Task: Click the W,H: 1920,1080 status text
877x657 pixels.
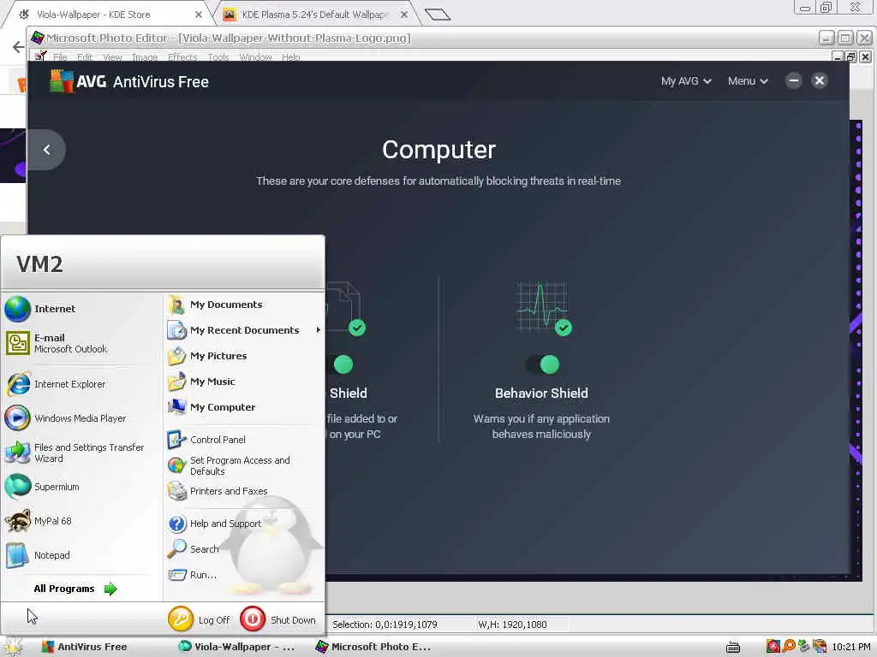Action: pos(512,624)
